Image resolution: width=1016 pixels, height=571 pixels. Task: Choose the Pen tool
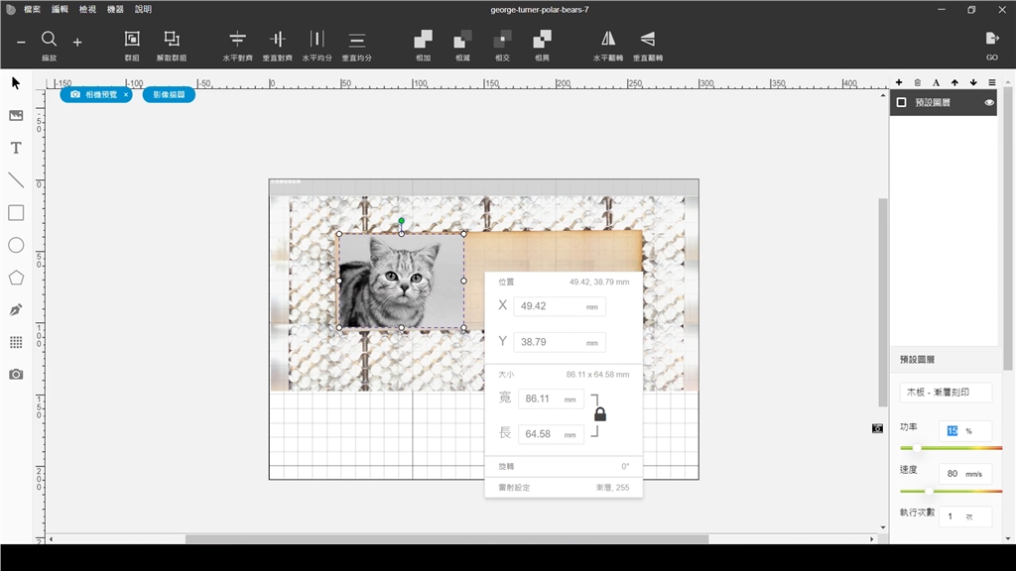16,309
